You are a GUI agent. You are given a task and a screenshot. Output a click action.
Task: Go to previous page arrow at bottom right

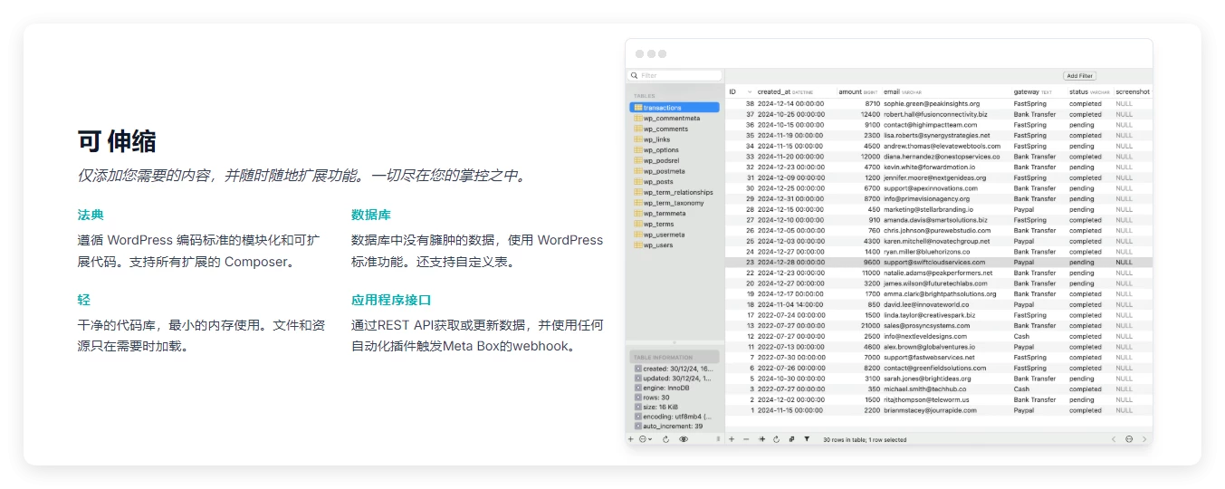(x=1114, y=439)
